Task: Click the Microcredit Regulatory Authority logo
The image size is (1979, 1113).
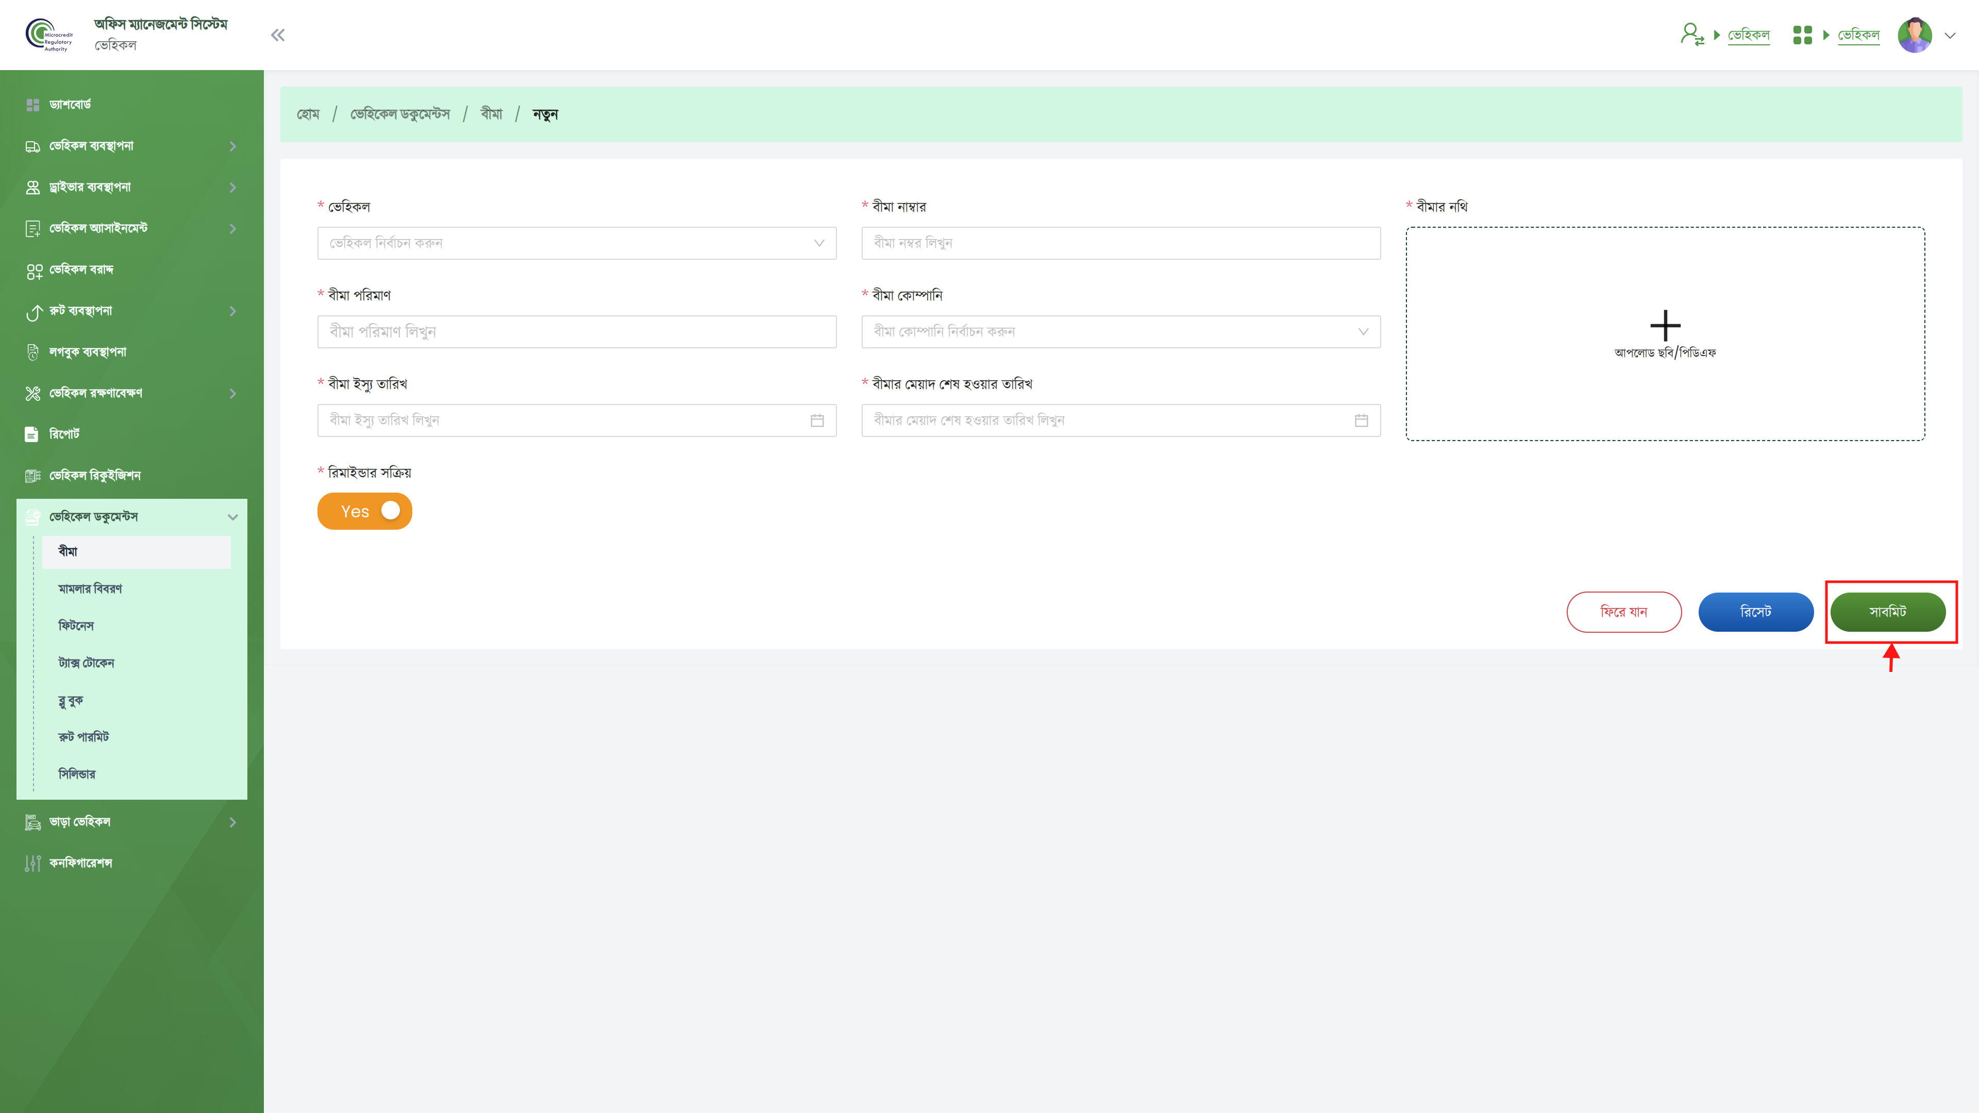Action: coord(49,35)
